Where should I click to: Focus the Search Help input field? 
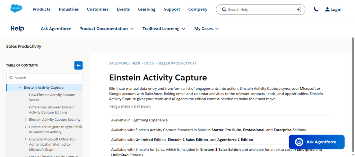point(260,9)
